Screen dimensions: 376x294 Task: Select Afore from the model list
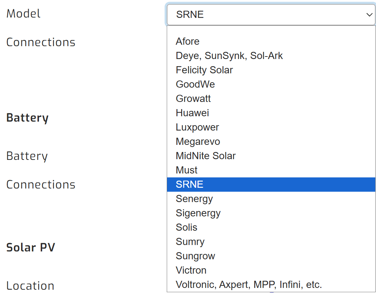(187, 41)
